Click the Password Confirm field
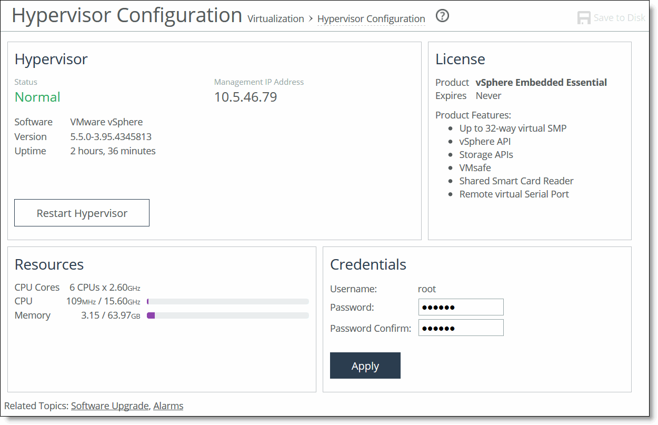 461,327
